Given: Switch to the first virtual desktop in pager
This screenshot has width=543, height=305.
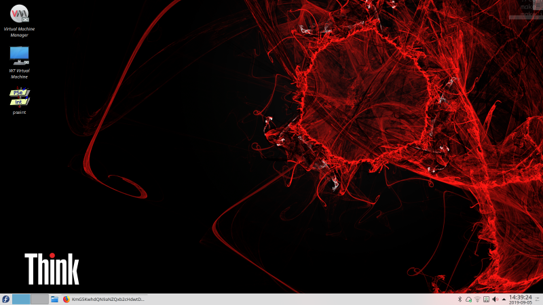Looking at the screenshot, I should [21, 299].
